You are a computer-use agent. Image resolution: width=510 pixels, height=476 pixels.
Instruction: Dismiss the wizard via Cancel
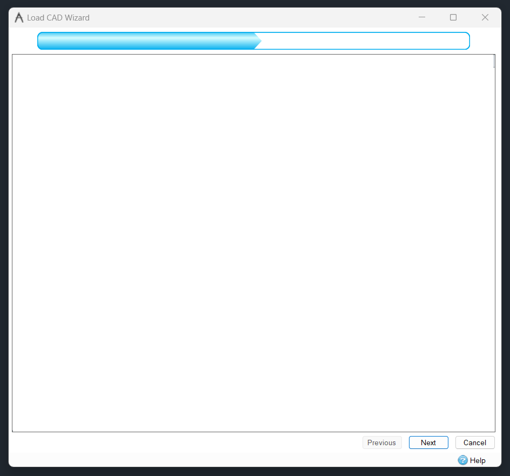tap(475, 442)
